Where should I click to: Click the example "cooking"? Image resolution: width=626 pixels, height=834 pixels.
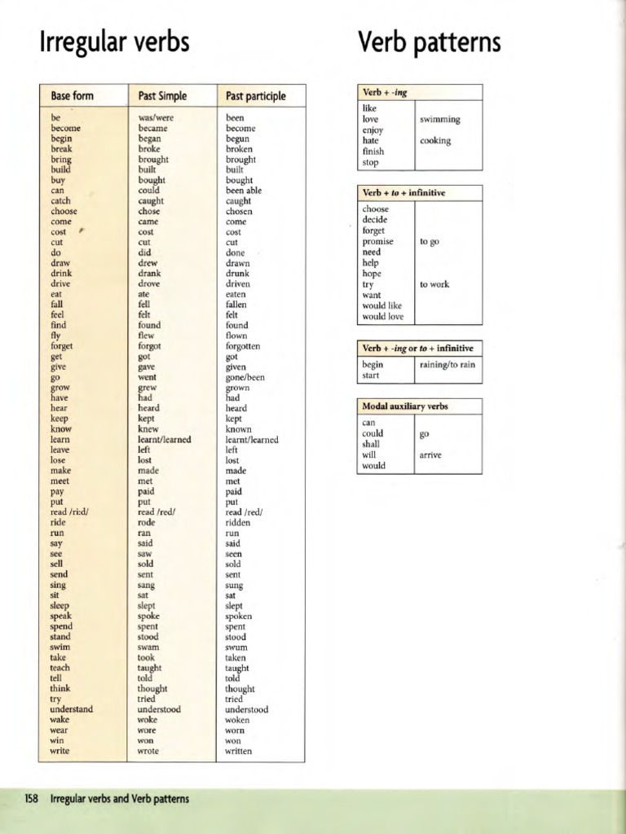point(435,141)
